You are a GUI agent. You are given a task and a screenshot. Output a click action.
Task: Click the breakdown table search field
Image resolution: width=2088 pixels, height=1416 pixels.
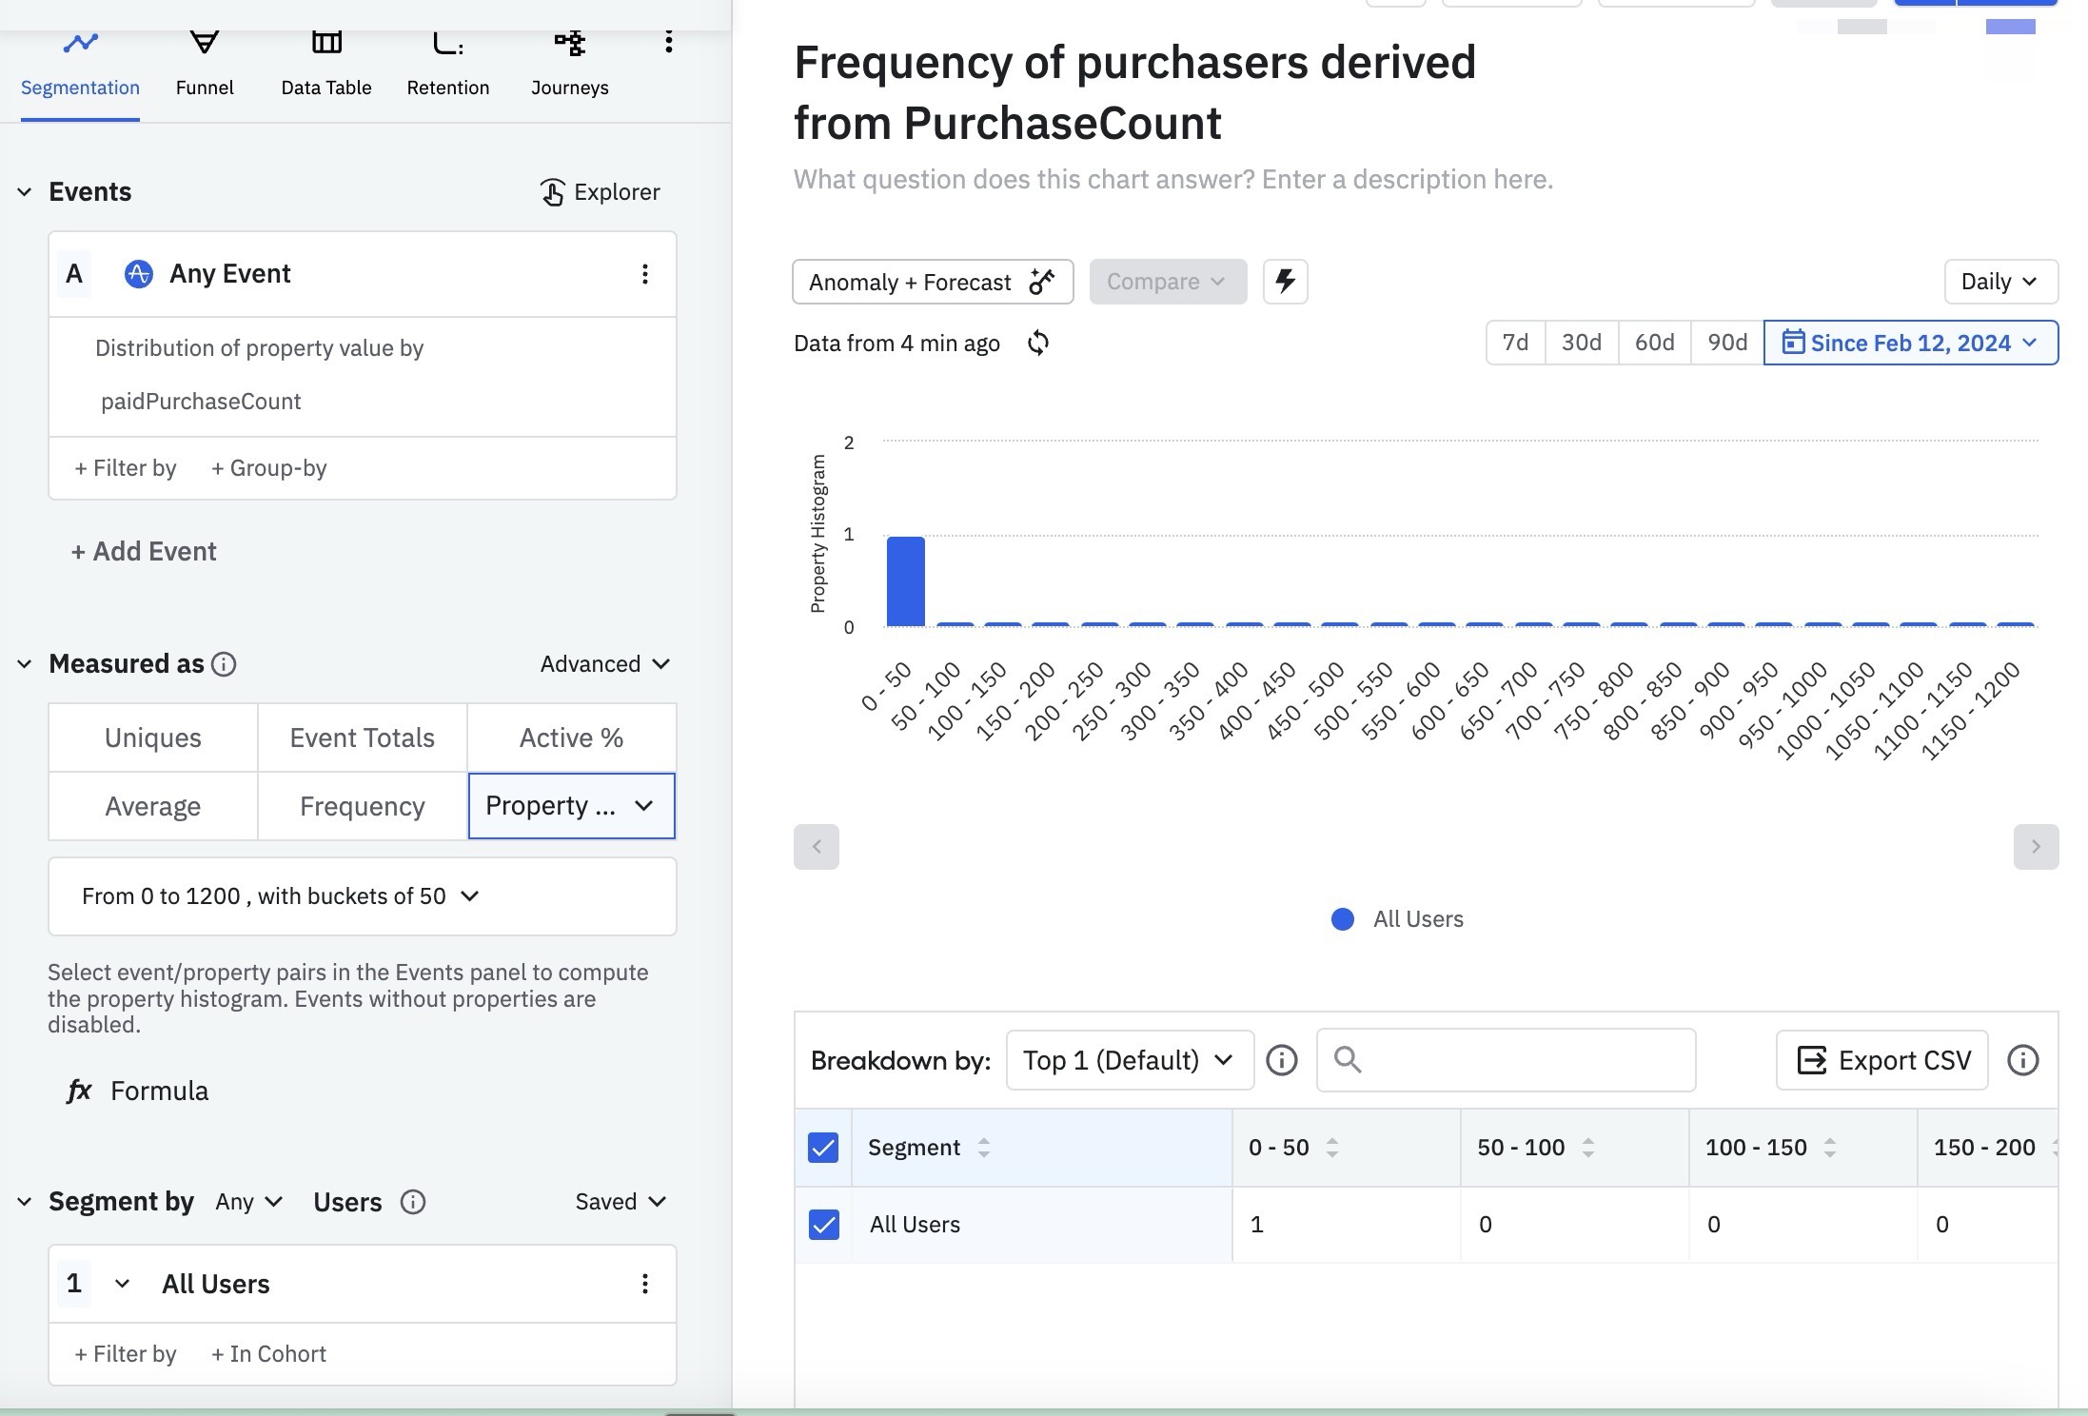pos(1506,1060)
